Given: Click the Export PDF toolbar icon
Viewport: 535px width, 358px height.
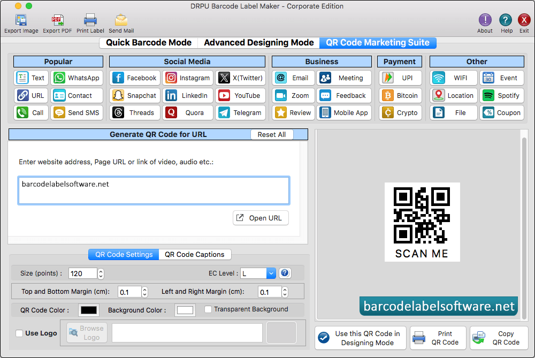Looking at the screenshot, I should (x=57, y=20).
